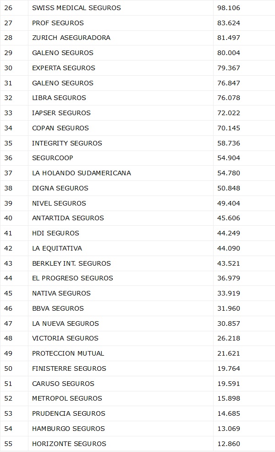Click the DIGNA SEGUROS entry
Screen dimensions: 275x452
point(60,188)
